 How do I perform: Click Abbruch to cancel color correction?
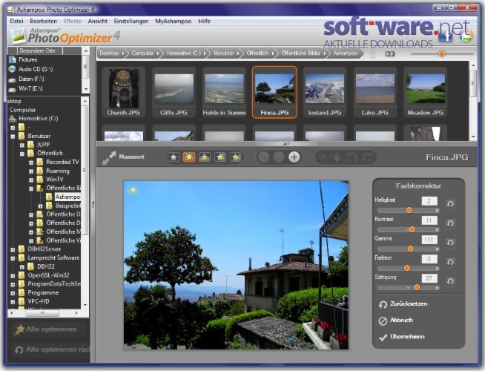point(396,321)
